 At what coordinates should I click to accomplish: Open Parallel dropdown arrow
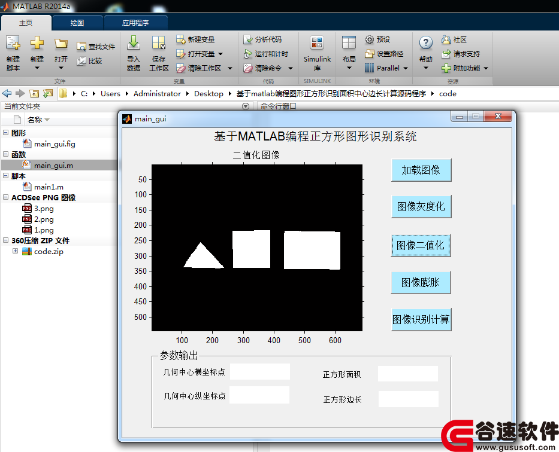406,68
